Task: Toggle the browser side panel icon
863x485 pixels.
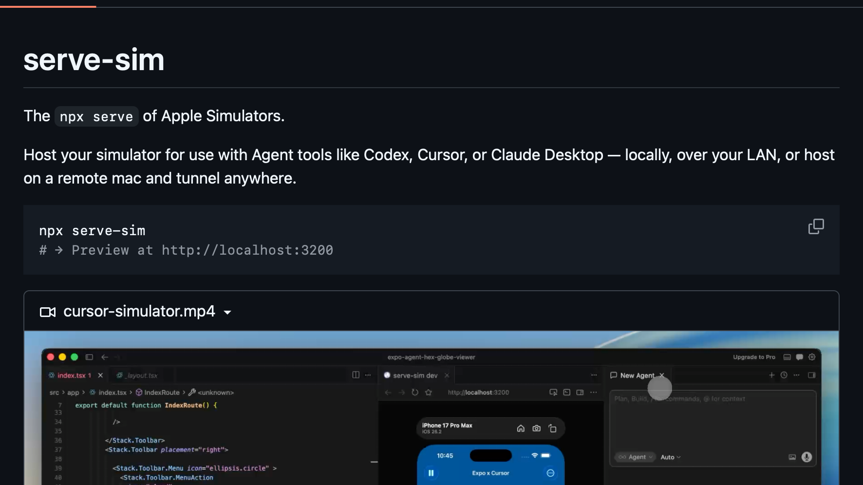Action: 580,392
